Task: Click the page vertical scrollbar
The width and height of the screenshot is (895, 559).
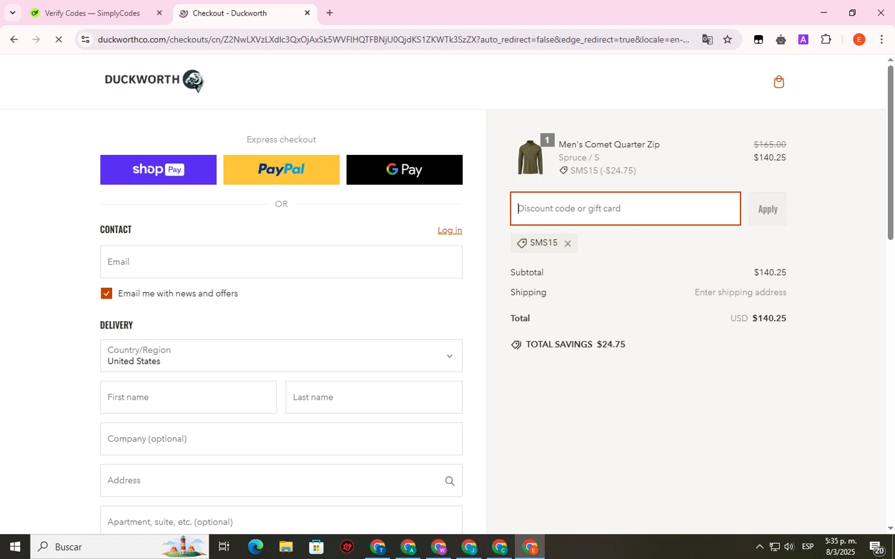Action: tap(890, 152)
